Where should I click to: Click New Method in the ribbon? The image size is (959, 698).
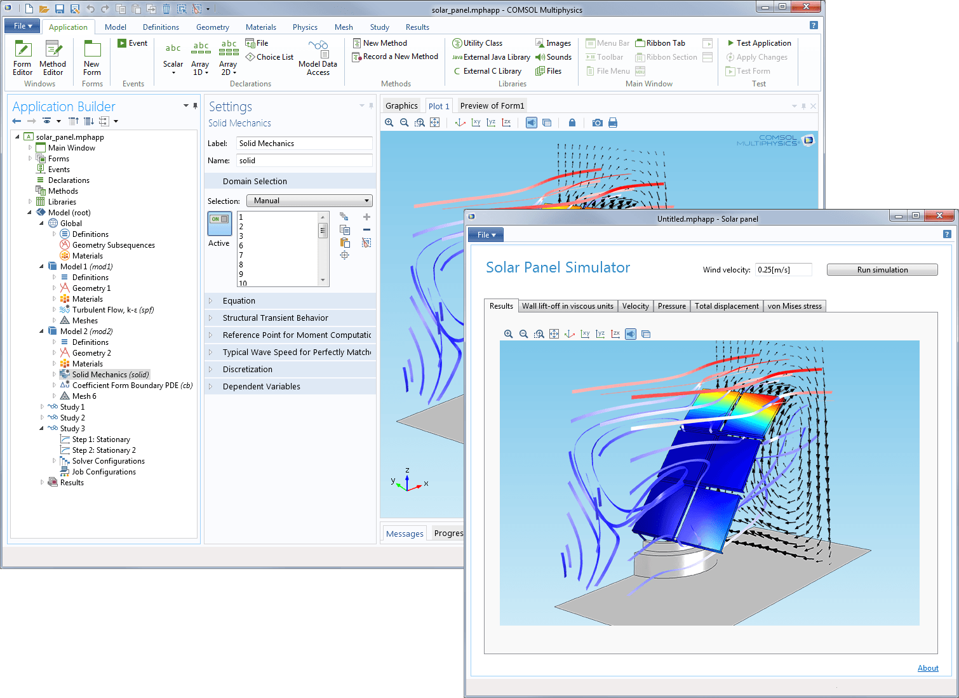click(x=380, y=43)
